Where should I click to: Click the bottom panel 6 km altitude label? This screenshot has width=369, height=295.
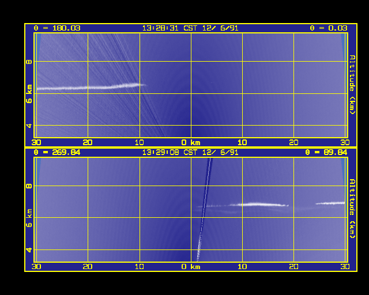coord(29,218)
